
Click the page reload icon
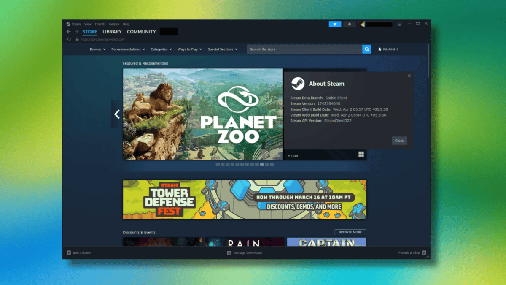coord(69,39)
